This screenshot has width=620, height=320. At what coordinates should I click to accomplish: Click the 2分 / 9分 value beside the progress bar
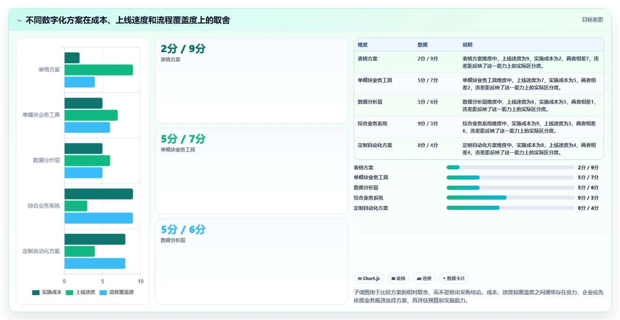point(588,168)
